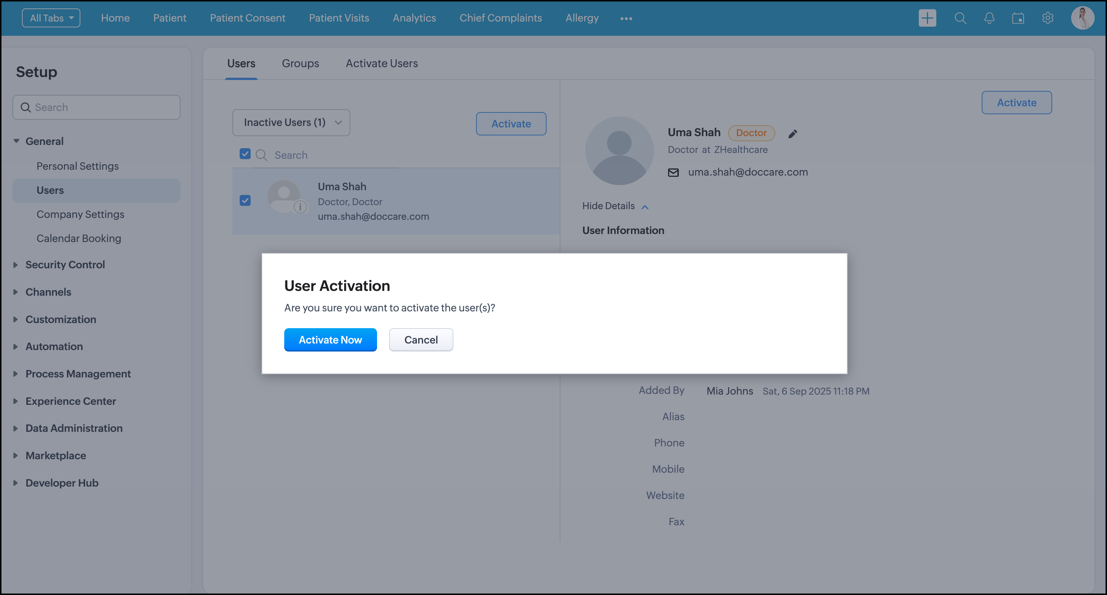This screenshot has width=1107, height=595.
Task: Open the Inactive Users filter dropdown
Action: pos(291,123)
